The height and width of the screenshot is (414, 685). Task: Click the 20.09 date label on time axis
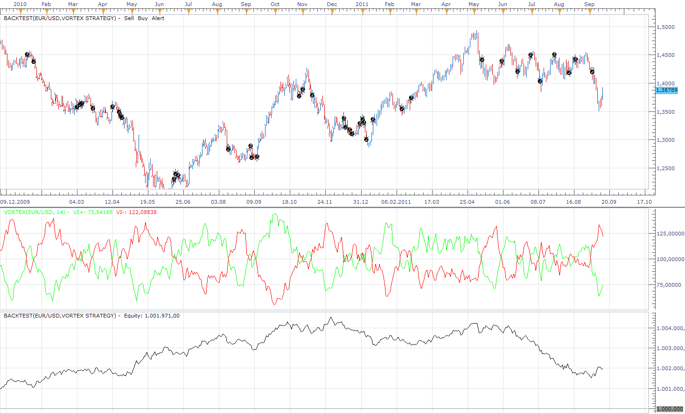click(608, 202)
